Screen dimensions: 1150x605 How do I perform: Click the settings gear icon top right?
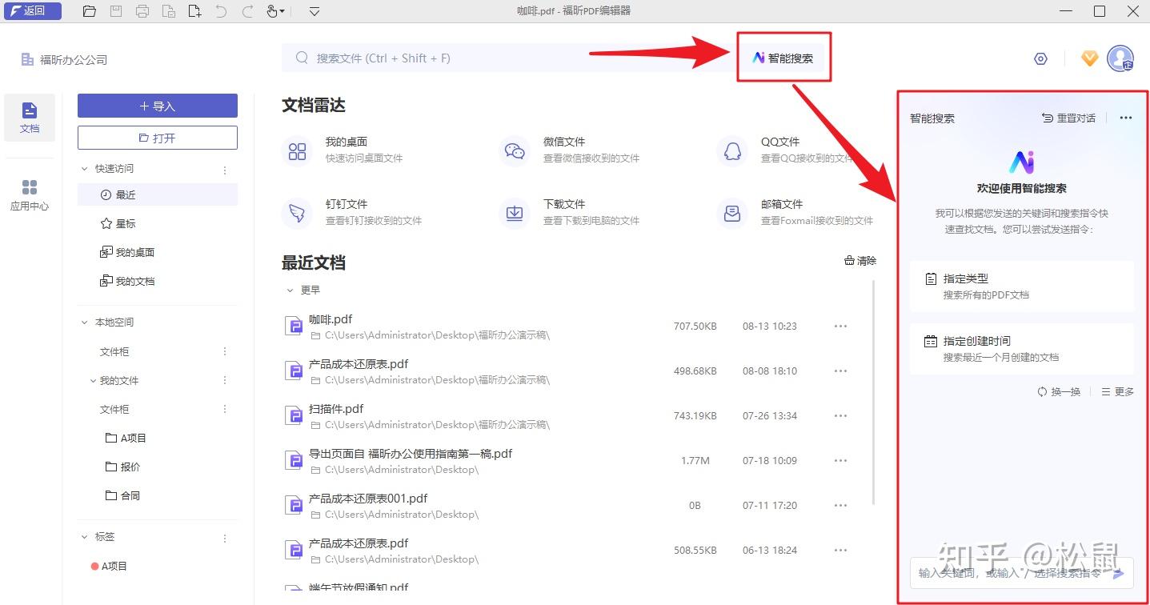(1040, 58)
